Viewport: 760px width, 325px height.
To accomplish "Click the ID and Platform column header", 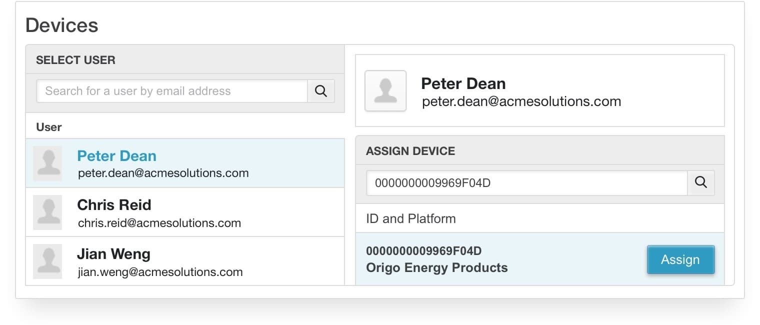I will (410, 218).
